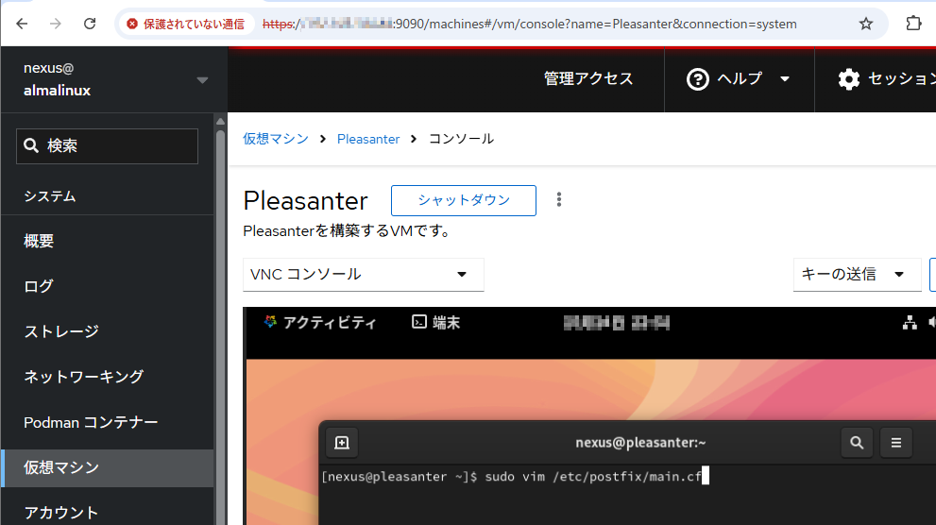Screen dimensions: 936x525
Task: Click the 仮想マシン breadcrumb link
Action: (x=276, y=139)
